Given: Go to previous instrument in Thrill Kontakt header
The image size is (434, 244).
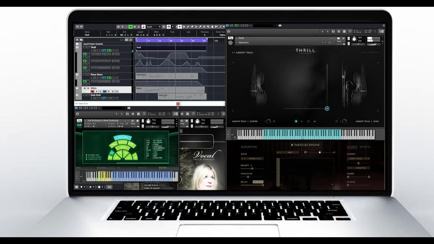Looking at the screenshot, I should click(322, 32).
